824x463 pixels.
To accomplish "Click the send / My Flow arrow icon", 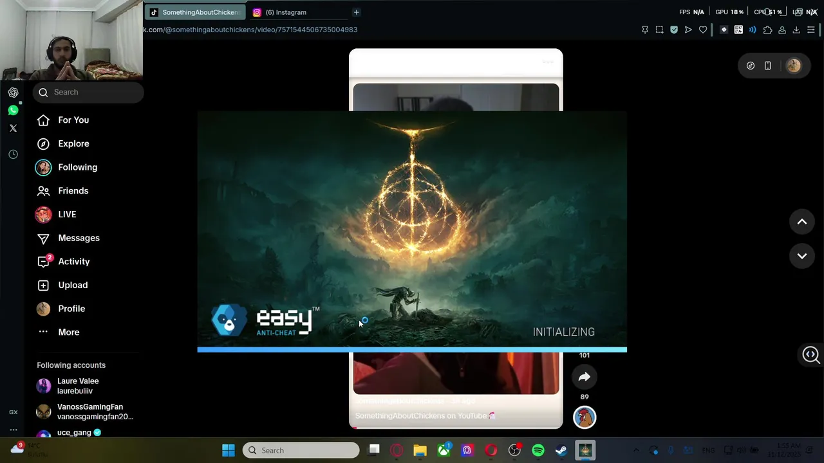I will tap(688, 30).
